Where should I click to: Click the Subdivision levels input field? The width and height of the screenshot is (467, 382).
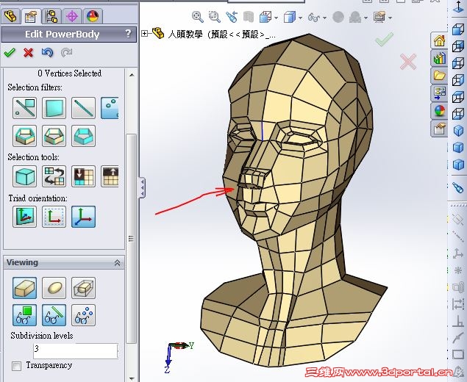coord(76,351)
